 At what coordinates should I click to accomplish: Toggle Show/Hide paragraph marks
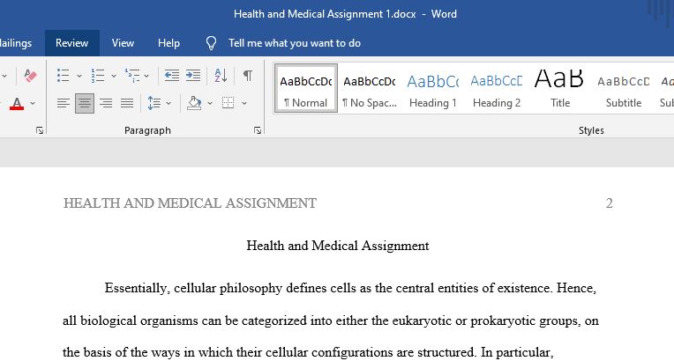click(x=248, y=76)
